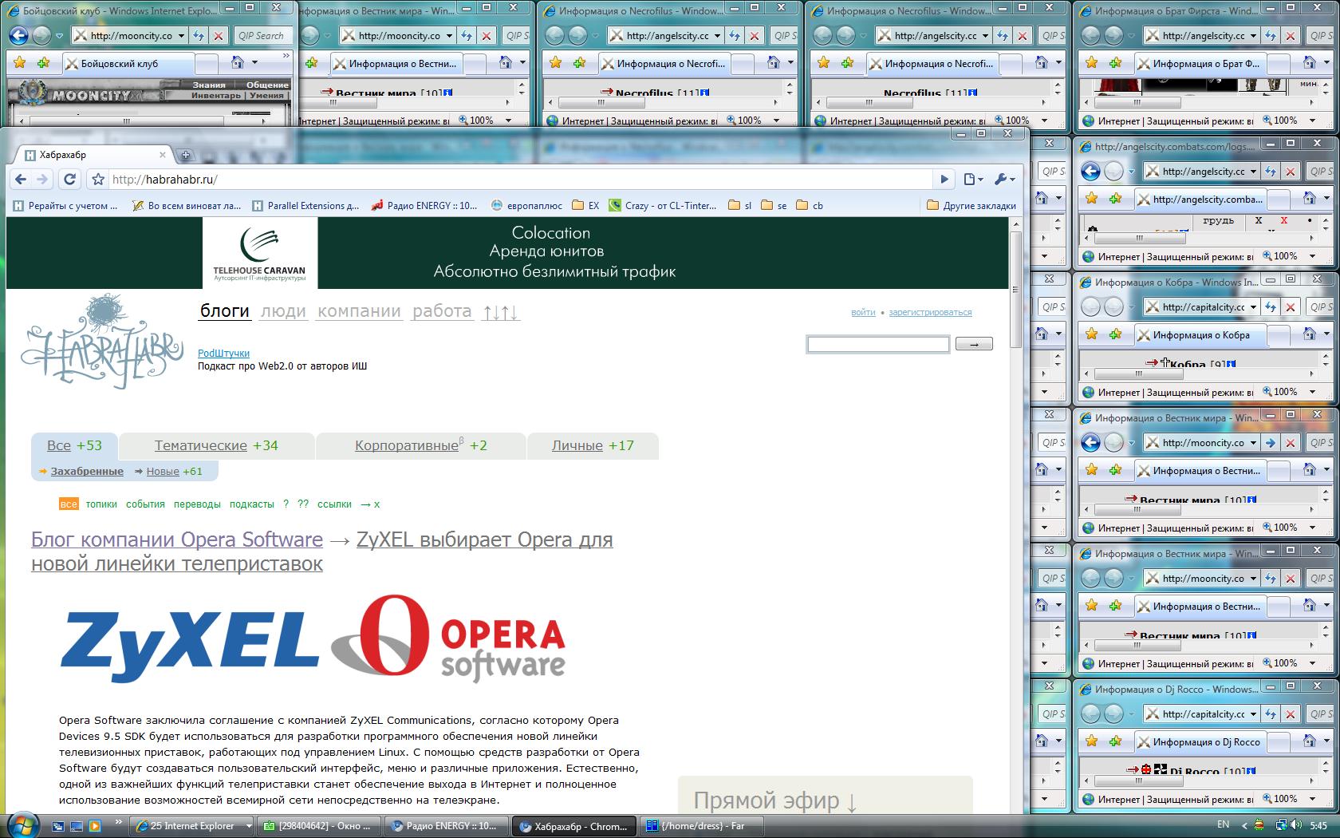Open the Другие закладки folder
The height and width of the screenshot is (838, 1340).
[x=972, y=206]
